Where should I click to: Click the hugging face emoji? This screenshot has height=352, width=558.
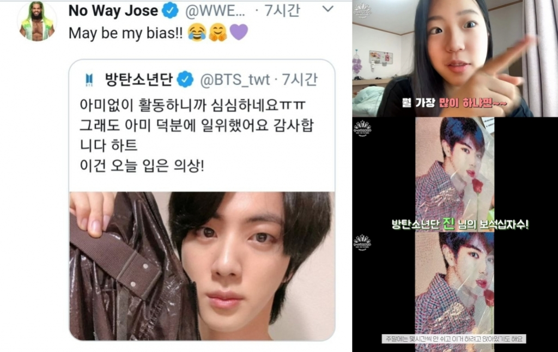(x=218, y=33)
